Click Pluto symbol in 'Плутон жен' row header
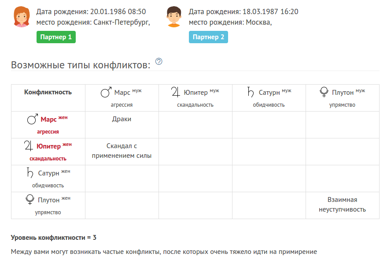391x257 pixels. (30, 200)
